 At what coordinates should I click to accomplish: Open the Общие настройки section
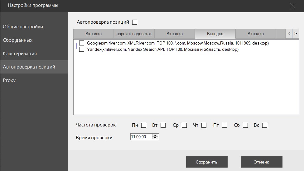pyautogui.click(x=34, y=27)
